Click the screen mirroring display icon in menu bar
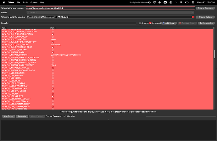The width and height of the screenshot is (217, 141). click(x=155, y=2)
